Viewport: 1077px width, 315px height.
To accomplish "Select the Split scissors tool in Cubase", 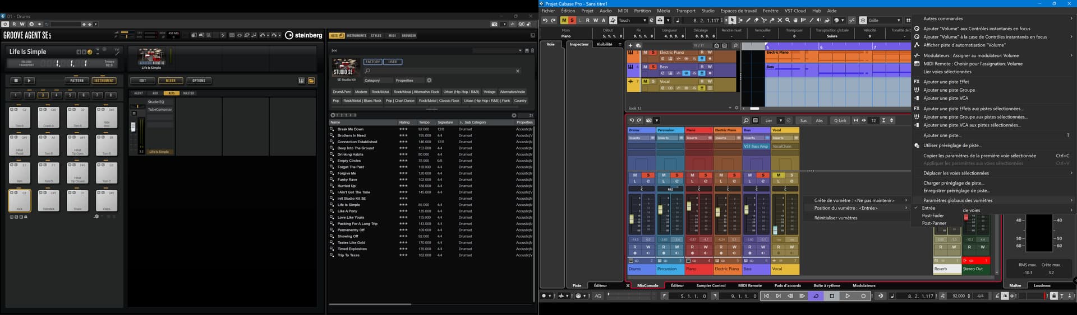I will (764, 20).
